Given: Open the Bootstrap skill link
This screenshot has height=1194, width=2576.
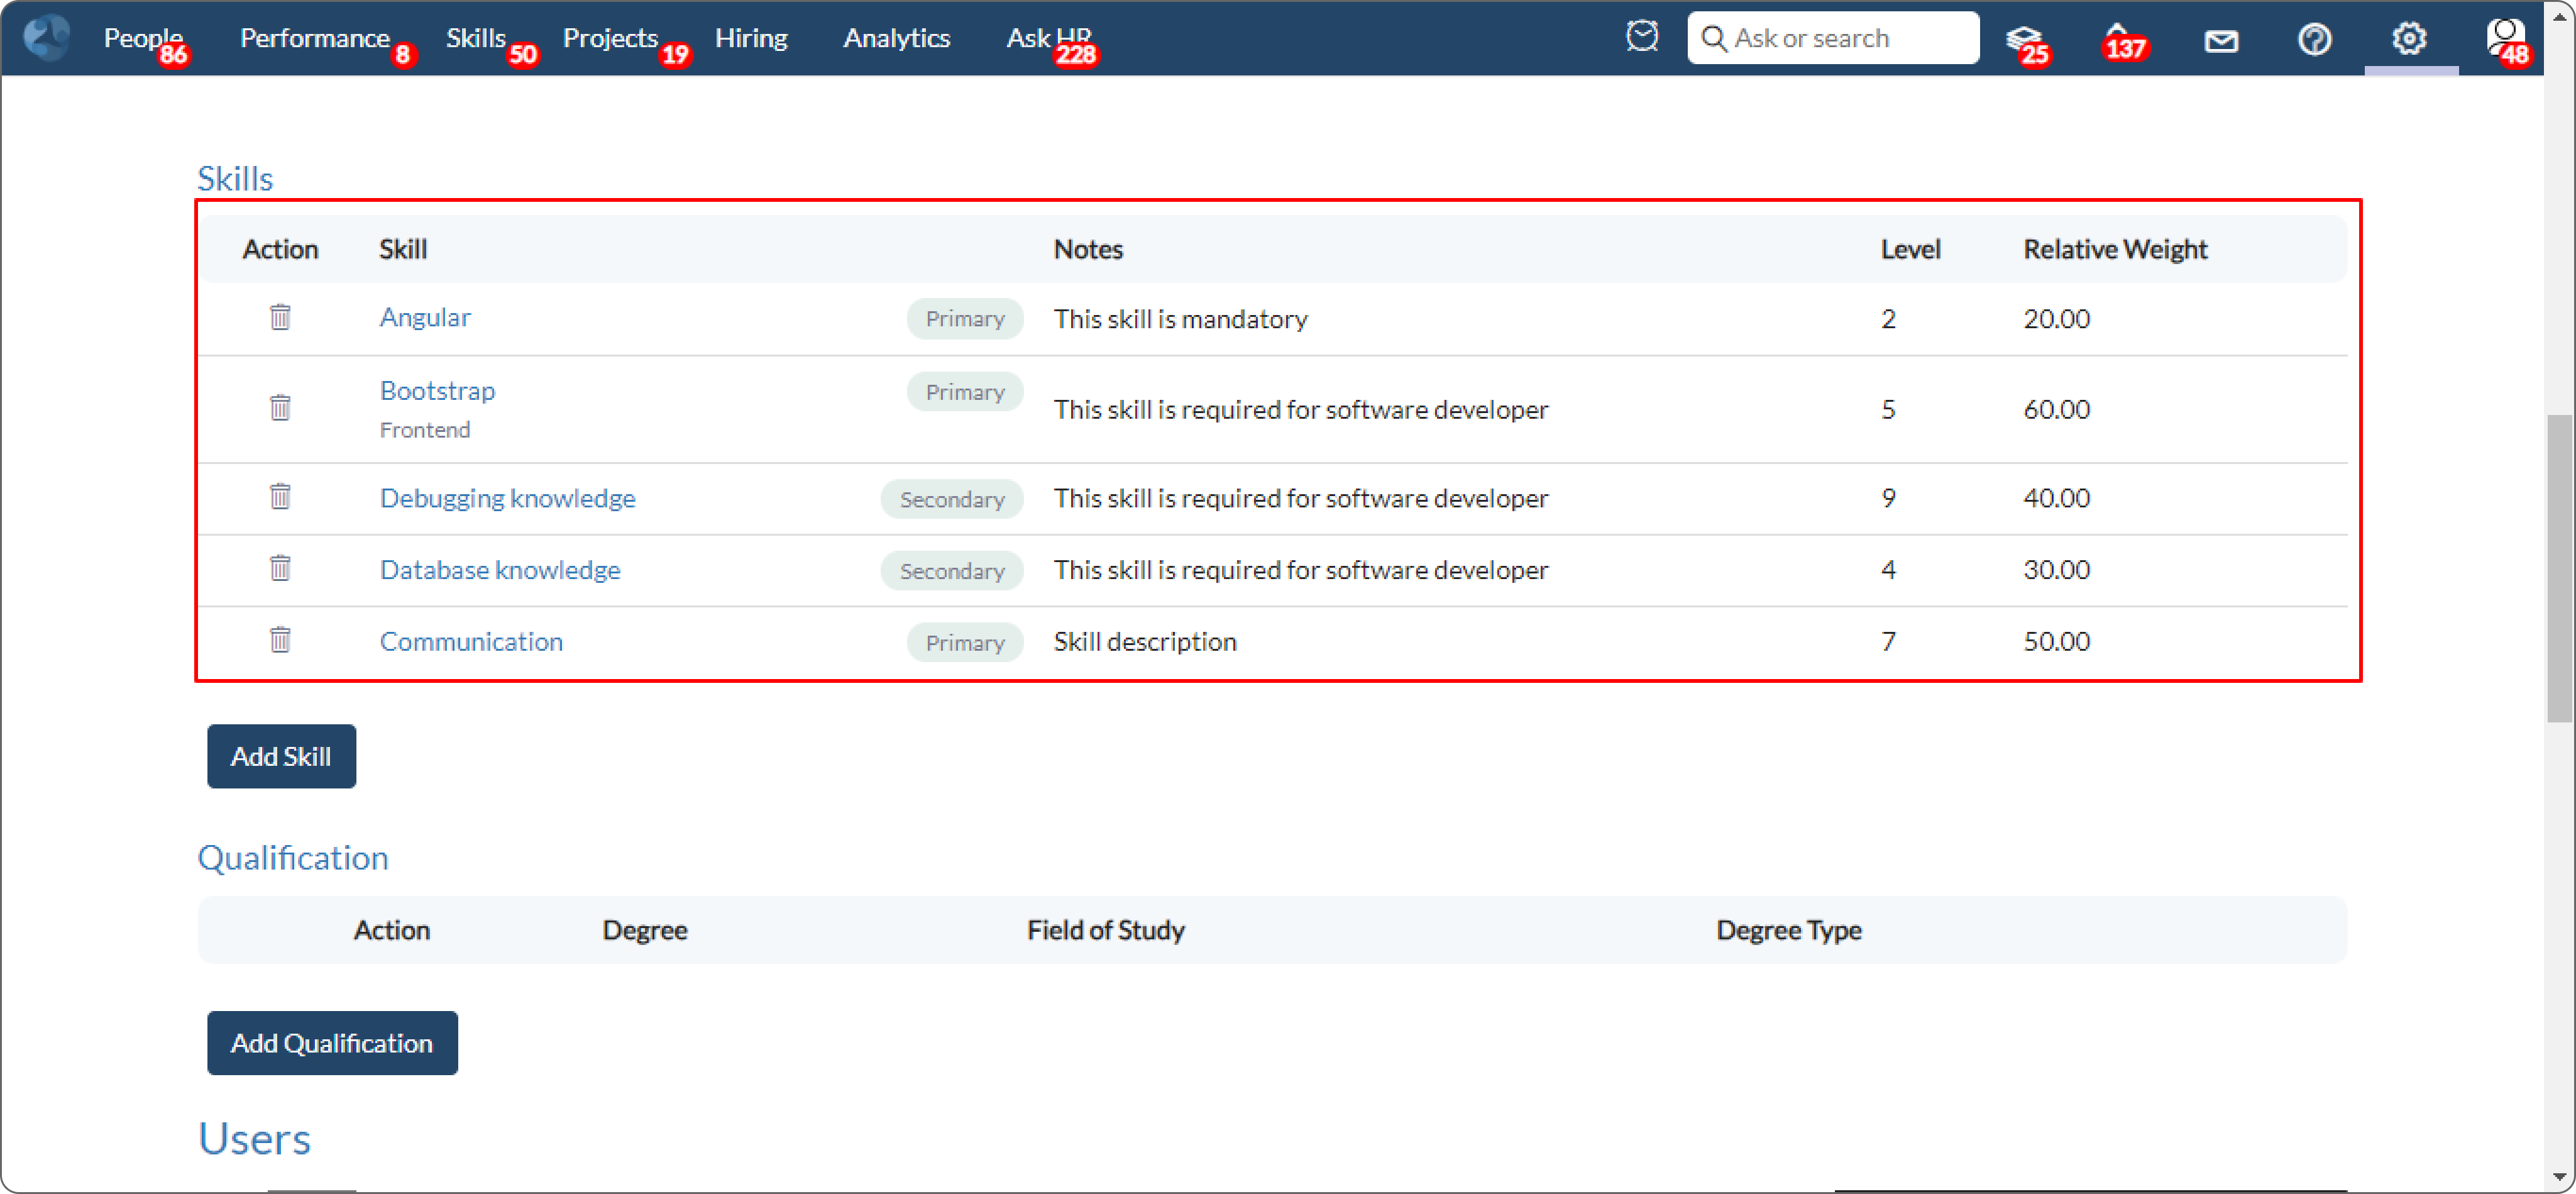Looking at the screenshot, I should (437, 390).
